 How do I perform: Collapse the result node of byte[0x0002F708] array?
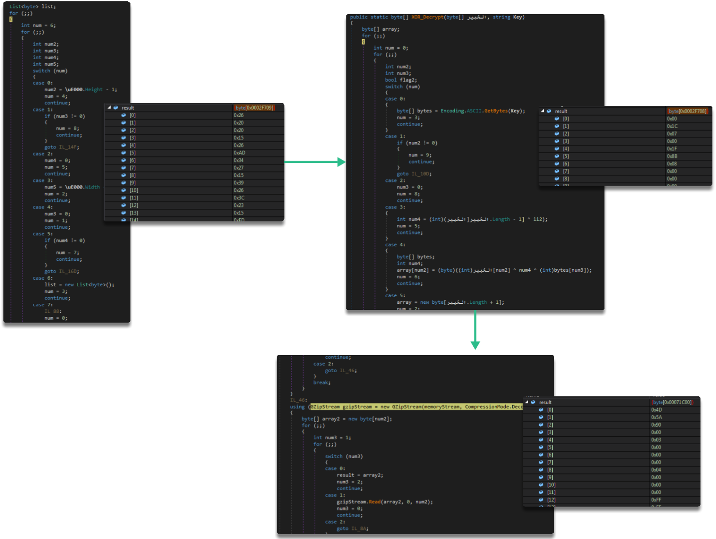(542, 111)
